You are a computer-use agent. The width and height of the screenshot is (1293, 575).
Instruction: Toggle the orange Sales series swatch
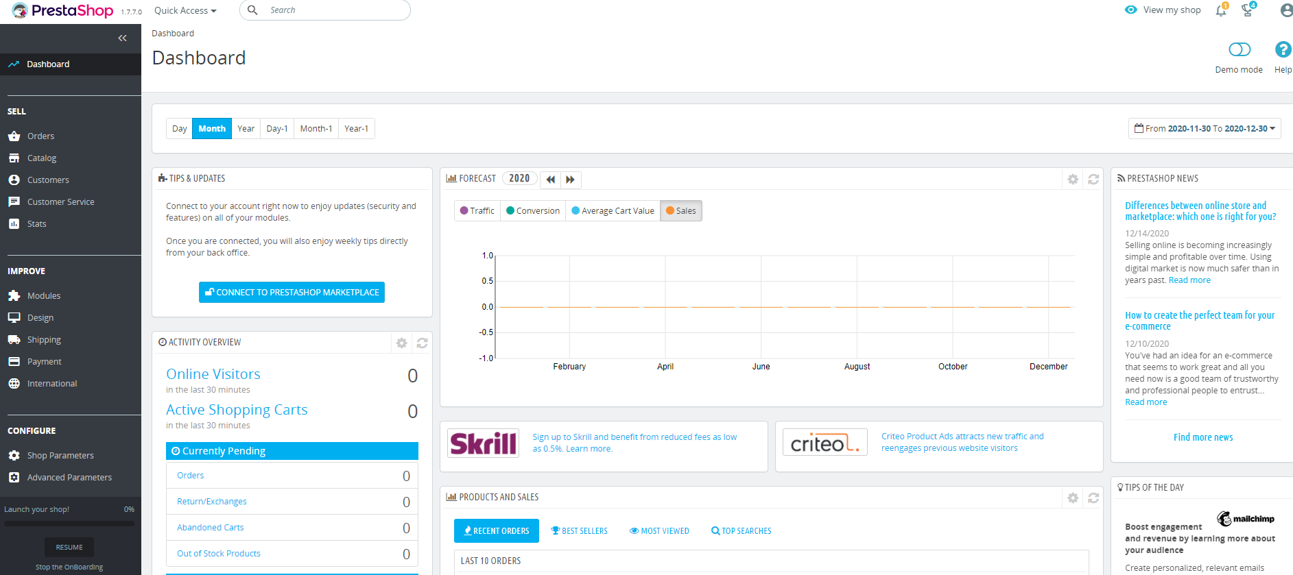670,210
